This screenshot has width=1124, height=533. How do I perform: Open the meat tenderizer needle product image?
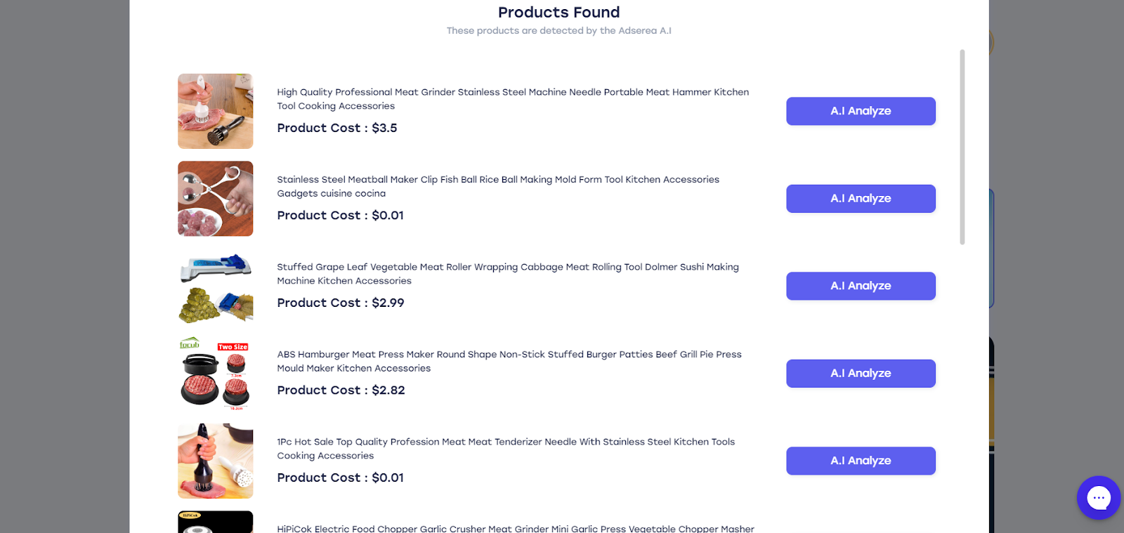[215, 461]
